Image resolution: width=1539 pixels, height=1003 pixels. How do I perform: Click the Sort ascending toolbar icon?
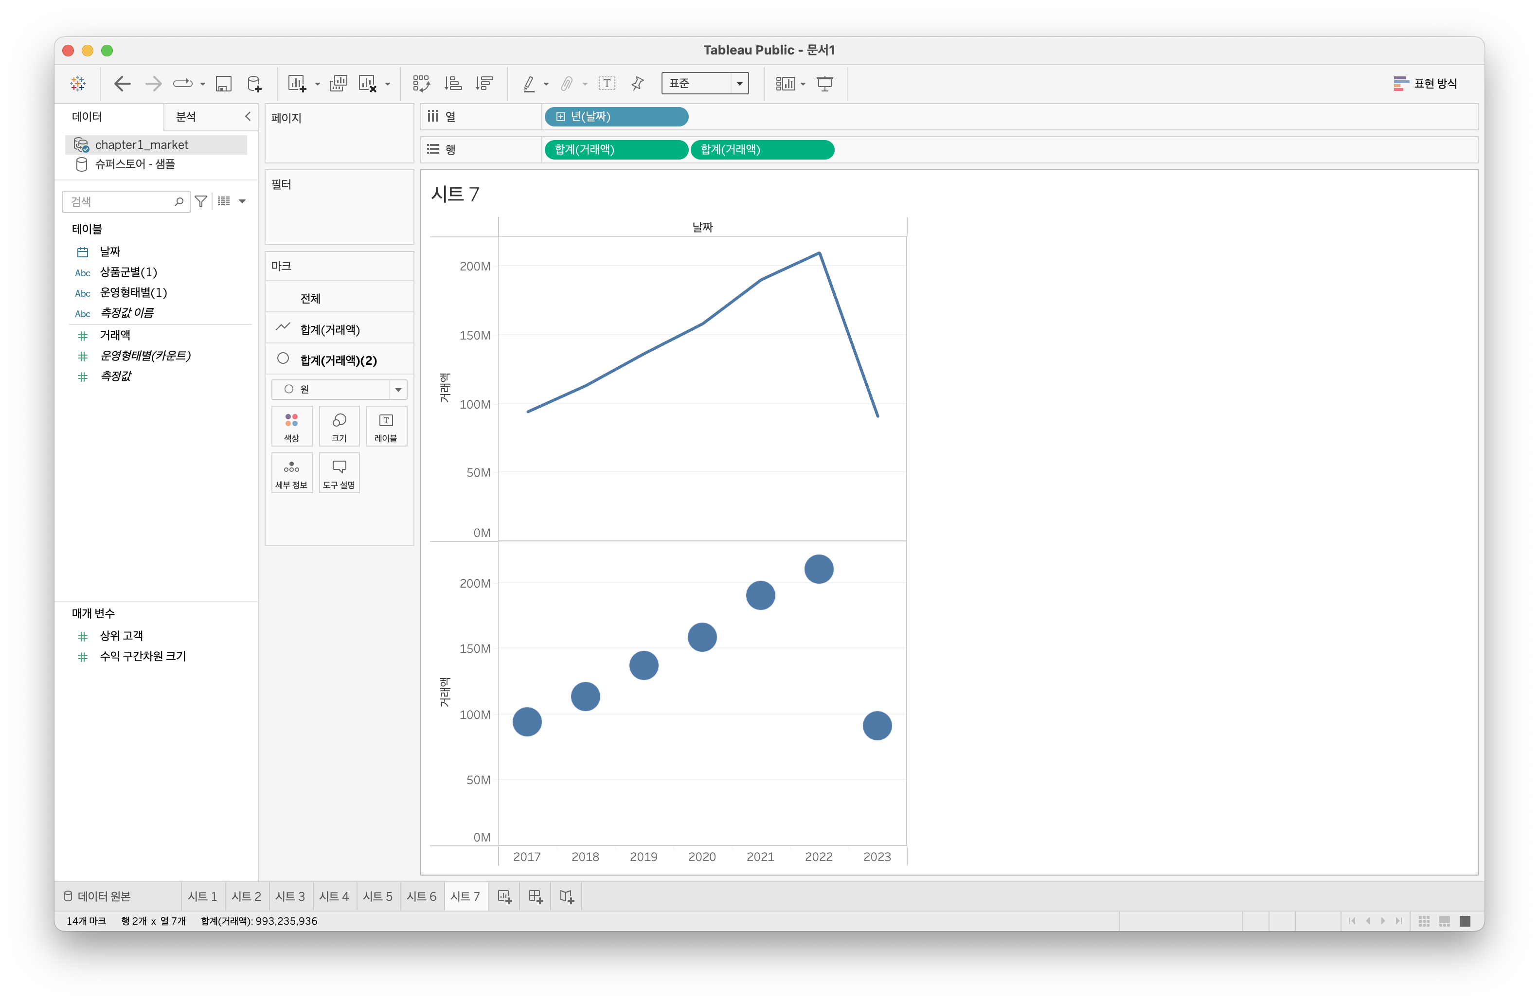pyautogui.click(x=453, y=84)
